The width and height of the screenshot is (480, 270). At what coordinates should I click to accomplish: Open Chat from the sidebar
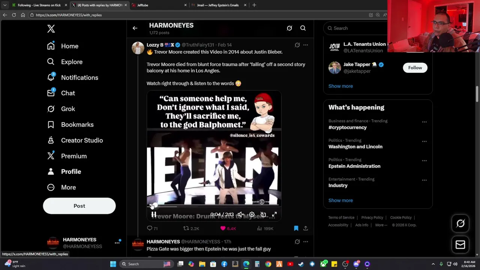(x=61, y=93)
